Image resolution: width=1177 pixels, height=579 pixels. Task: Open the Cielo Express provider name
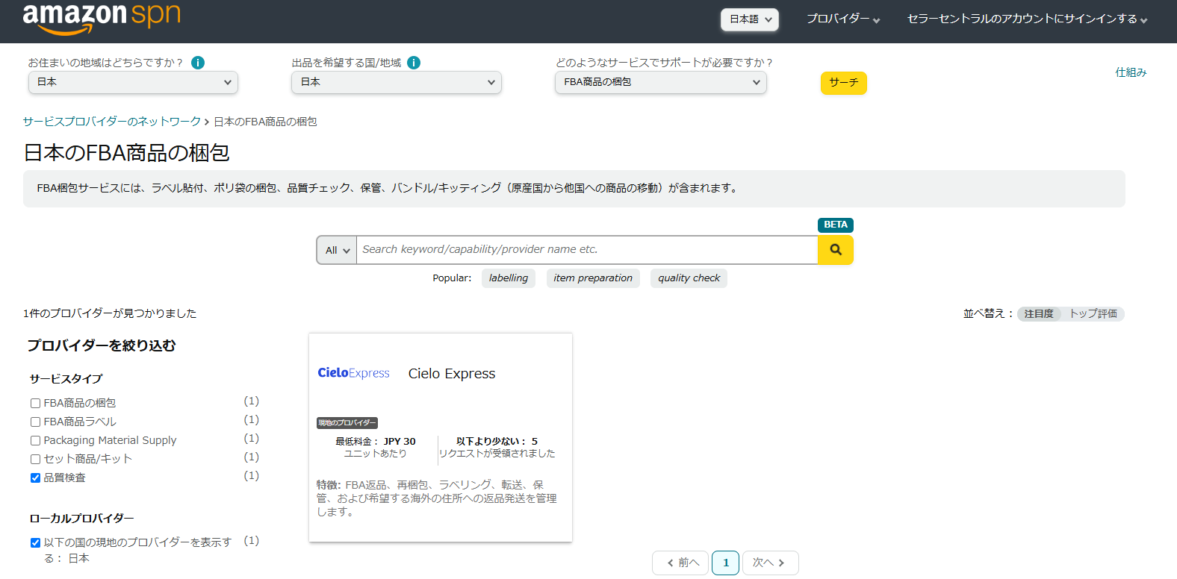coord(452,374)
